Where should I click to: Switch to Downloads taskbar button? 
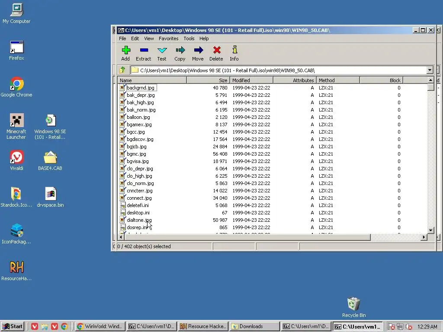click(254, 326)
